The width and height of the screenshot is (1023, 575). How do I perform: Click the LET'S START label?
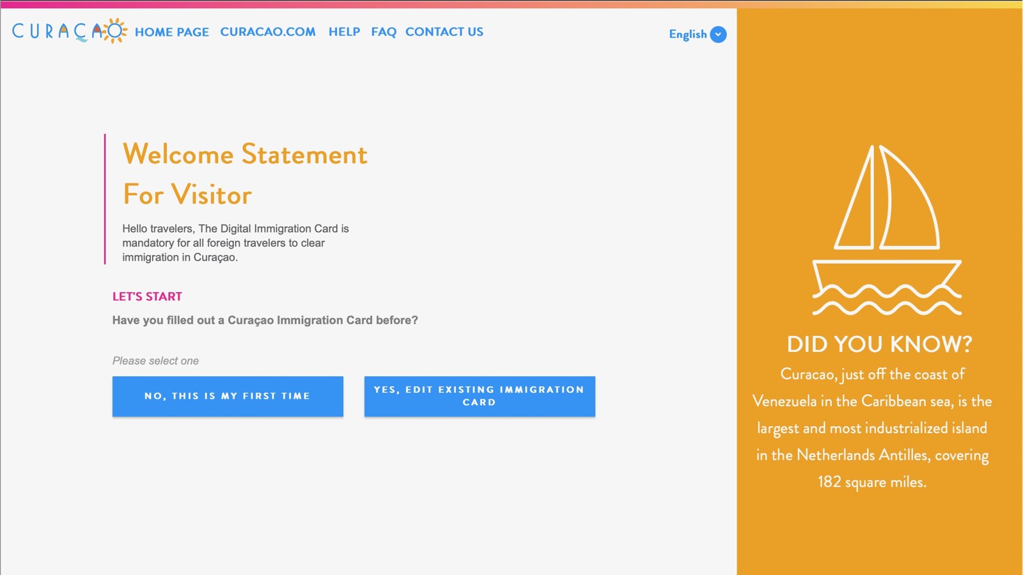coord(147,296)
